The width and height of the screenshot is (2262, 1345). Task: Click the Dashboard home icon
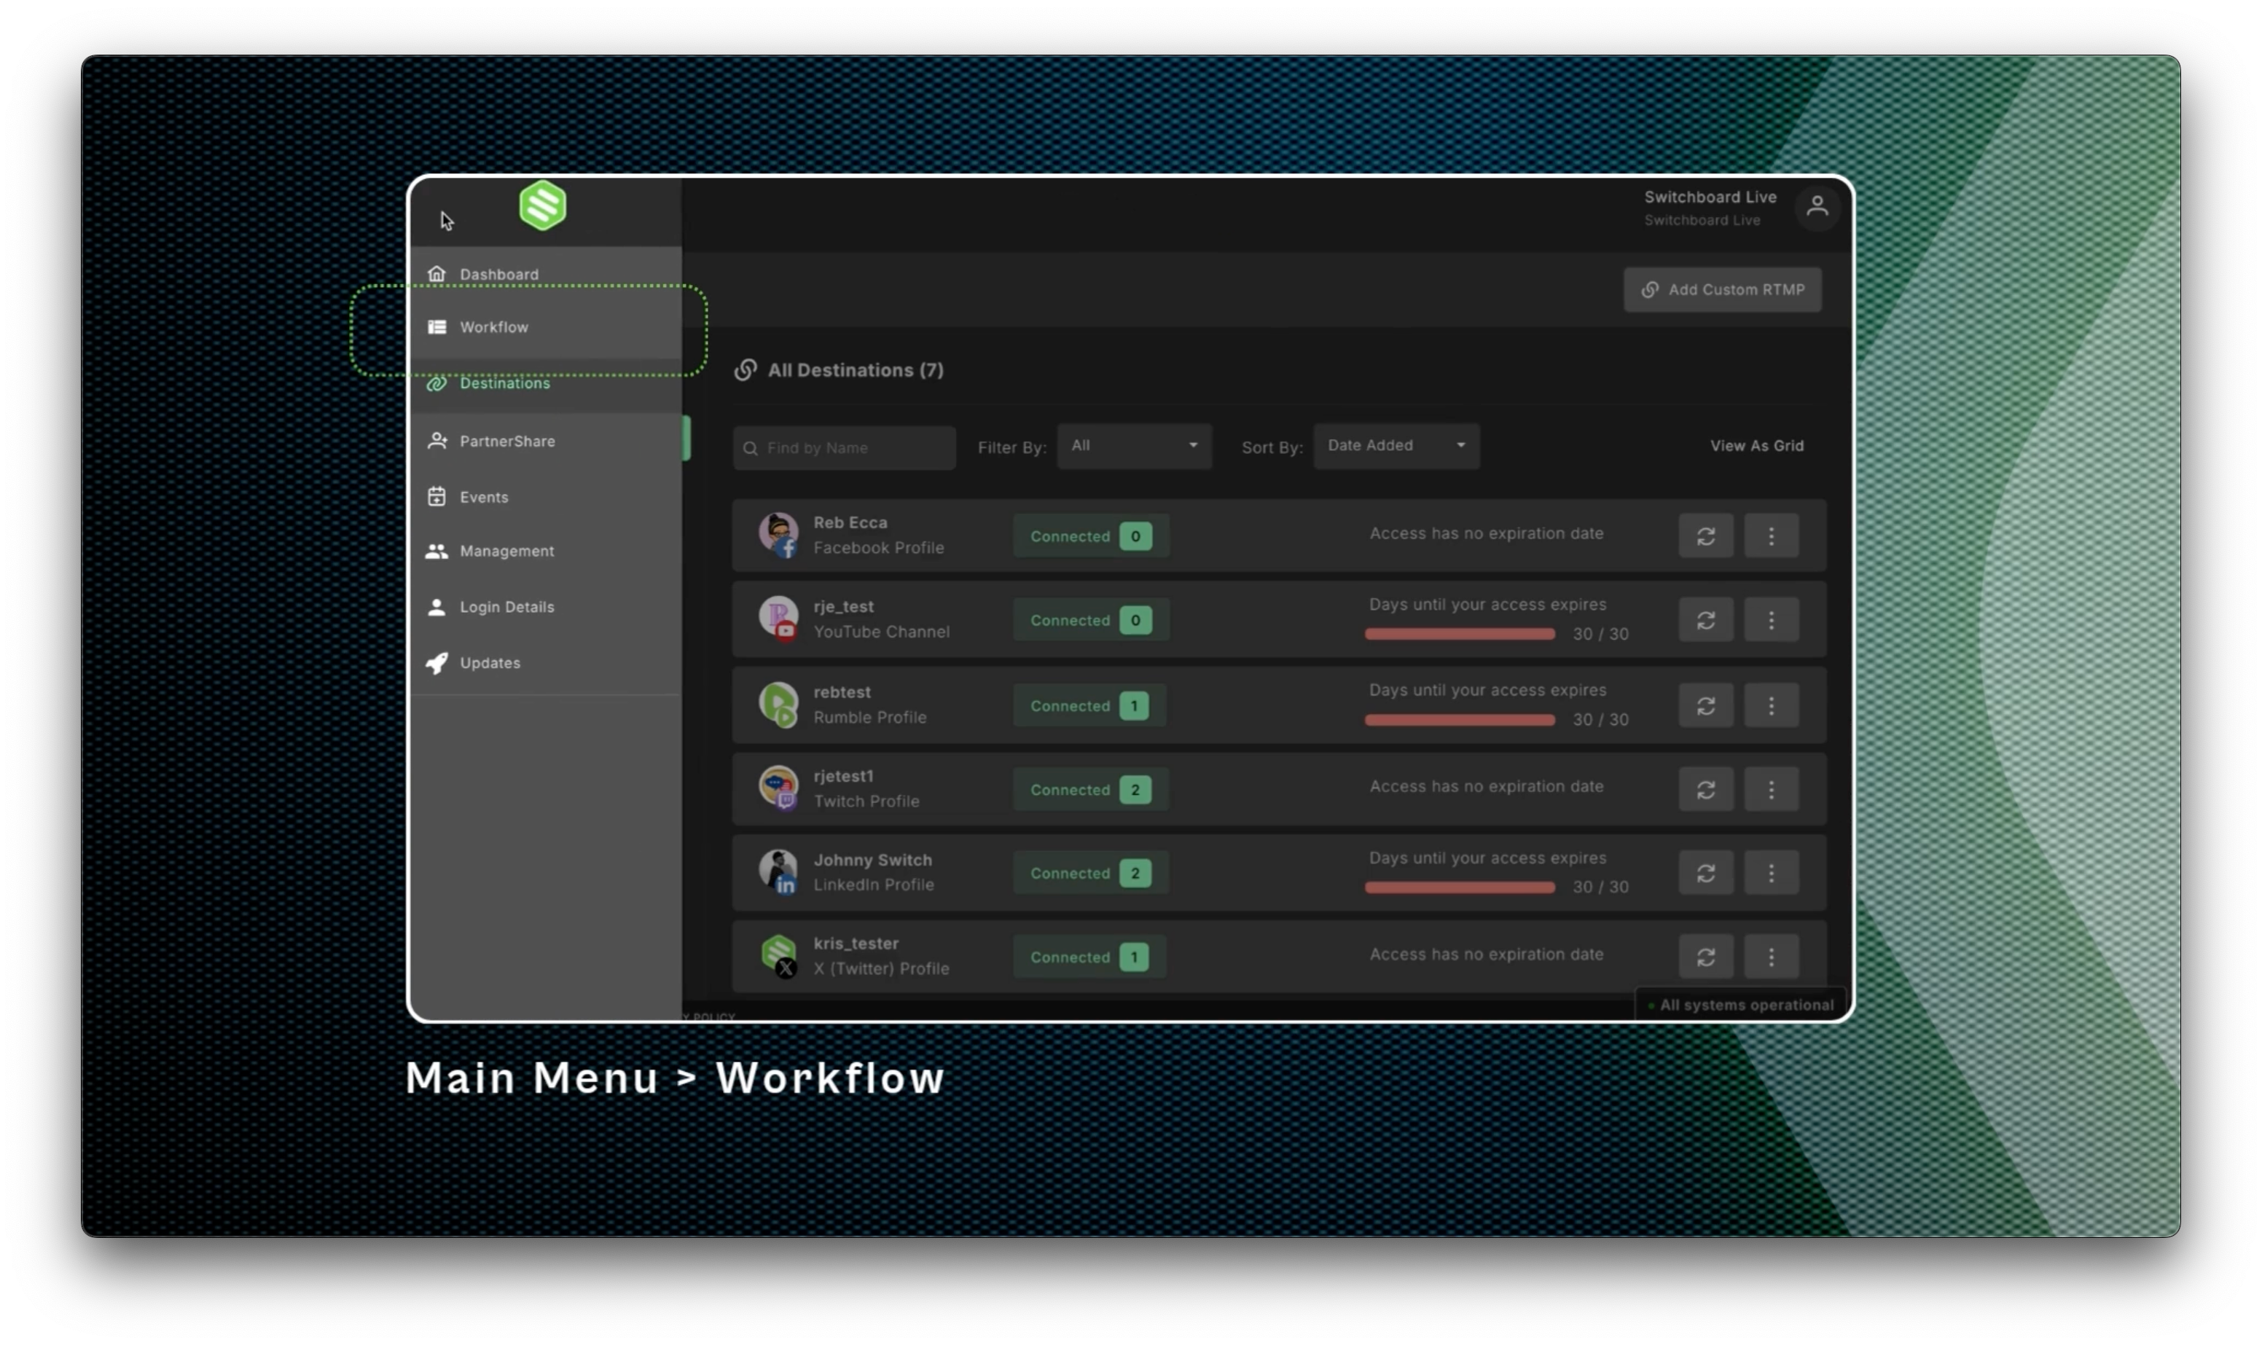pyautogui.click(x=437, y=274)
